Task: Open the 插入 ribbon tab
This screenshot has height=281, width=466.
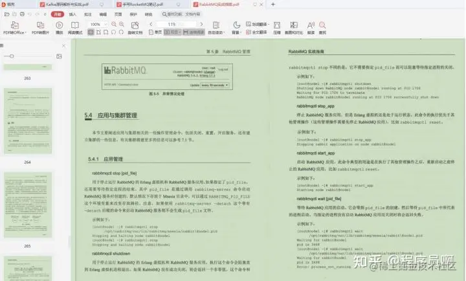Action: (x=72, y=14)
